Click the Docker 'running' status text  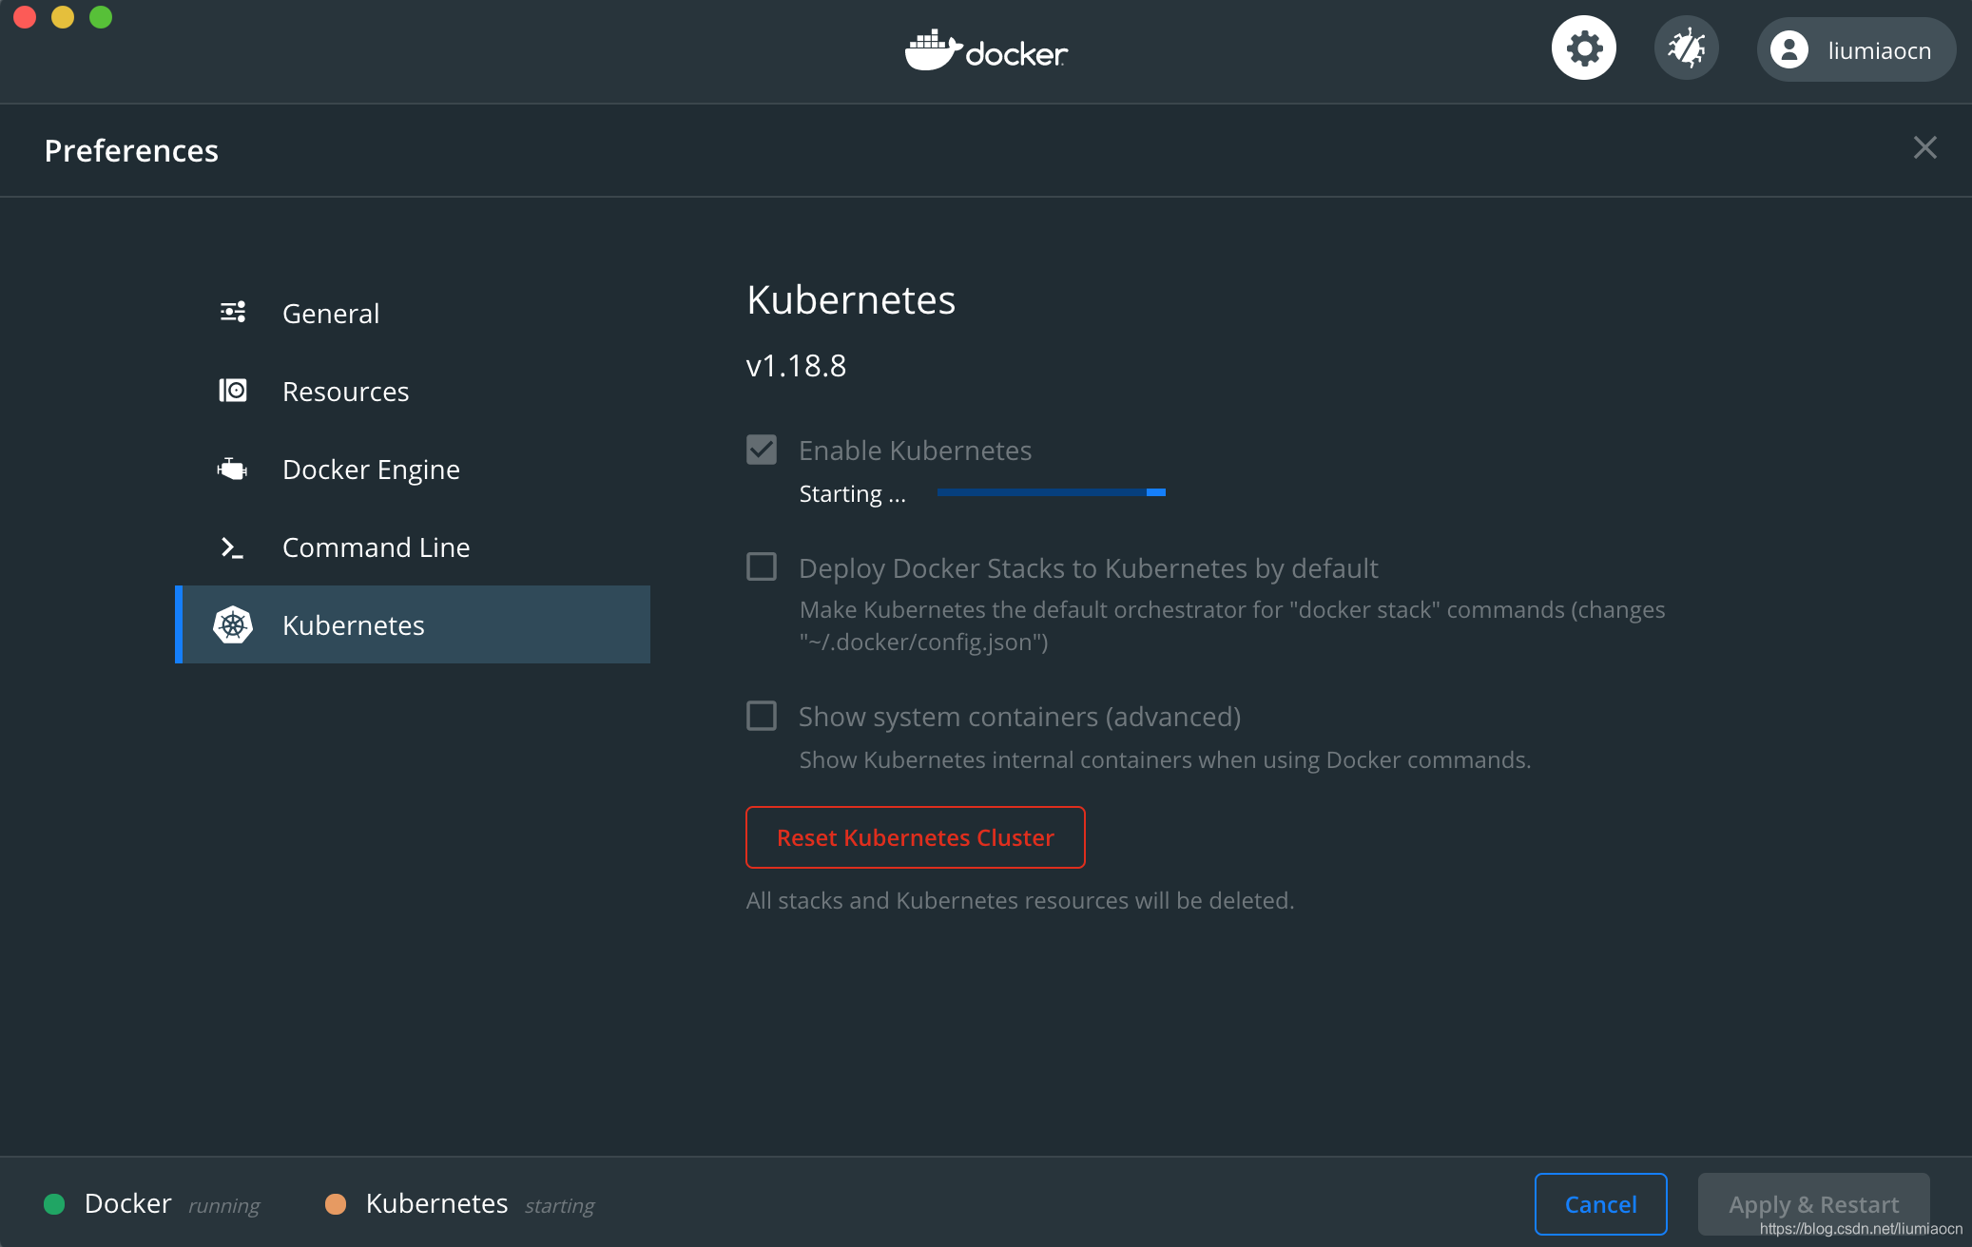tap(224, 1206)
